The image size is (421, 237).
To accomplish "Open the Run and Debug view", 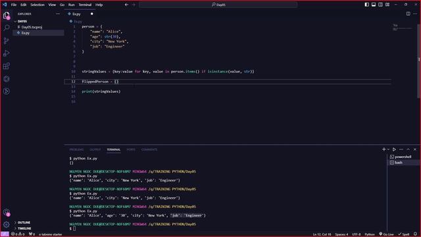I will click(7, 53).
